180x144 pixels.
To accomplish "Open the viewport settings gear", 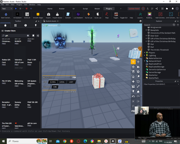I will tap(140, 21).
